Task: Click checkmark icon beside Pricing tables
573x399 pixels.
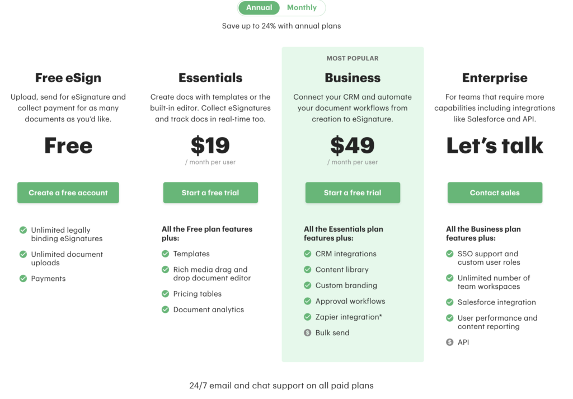Action: (166, 294)
